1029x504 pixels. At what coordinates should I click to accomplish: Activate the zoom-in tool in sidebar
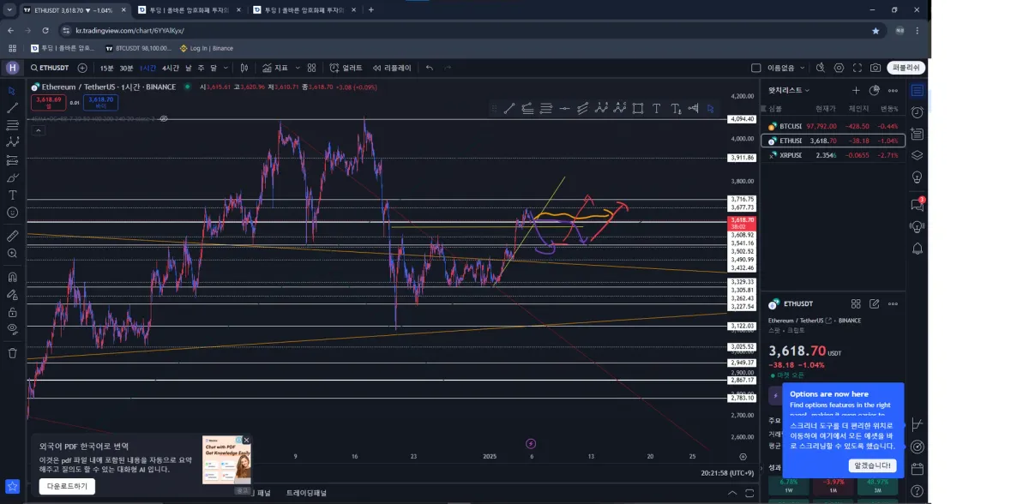click(x=12, y=254)
